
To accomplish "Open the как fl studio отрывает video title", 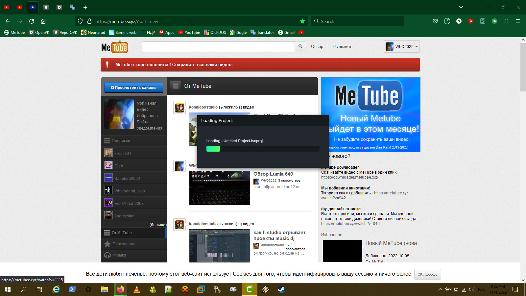I will 279,235.
